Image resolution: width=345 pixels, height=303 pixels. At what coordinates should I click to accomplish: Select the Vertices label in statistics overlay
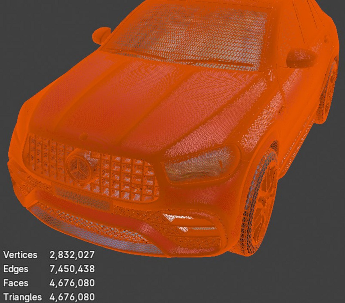(x=20, y=255)
